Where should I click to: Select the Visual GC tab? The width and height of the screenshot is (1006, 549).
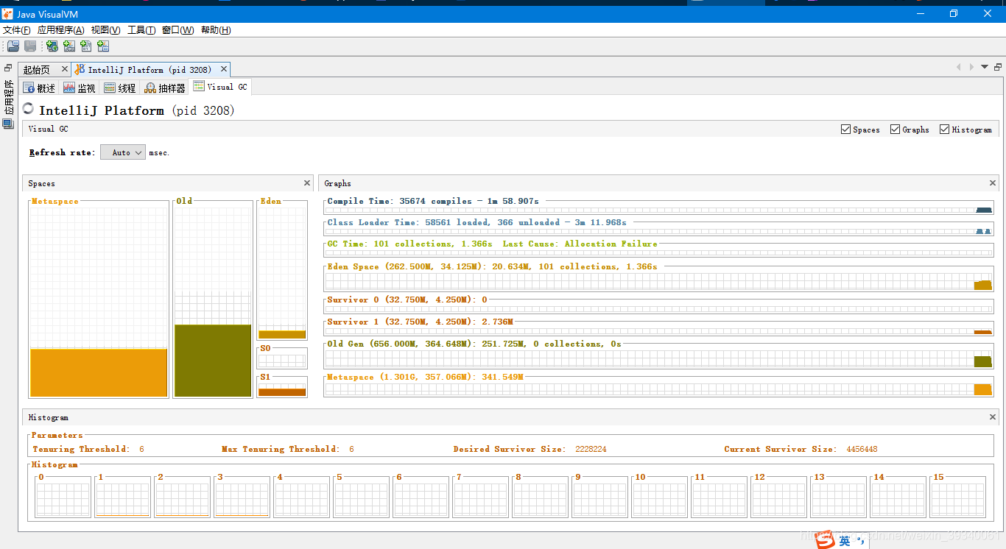(x=220, y=86)
